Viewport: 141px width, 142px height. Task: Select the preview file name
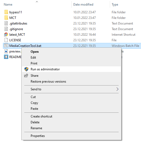15,51
